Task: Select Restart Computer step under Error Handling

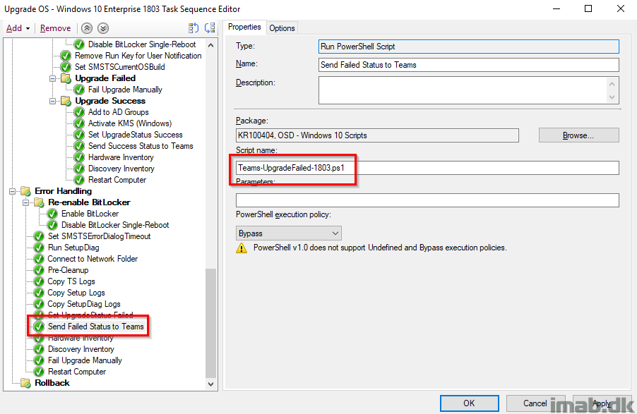Action: [77, 372]
